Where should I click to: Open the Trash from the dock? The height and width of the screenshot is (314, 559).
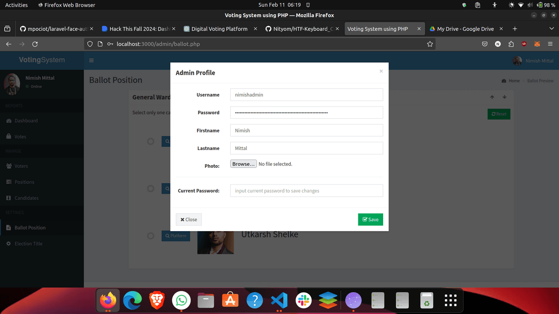427,300
